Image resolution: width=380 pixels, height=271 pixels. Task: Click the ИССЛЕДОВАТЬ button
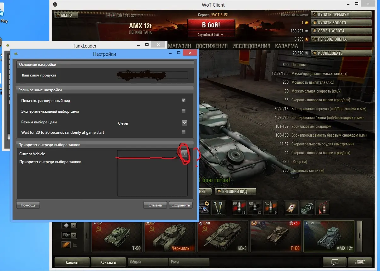[x=341, y=53]
